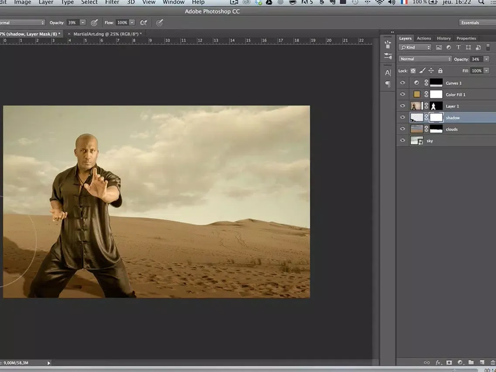This screenshot has height=372, width=496.
Task: Toggle the mask link on the clouds layer
Action: click(x=426, y=129)
